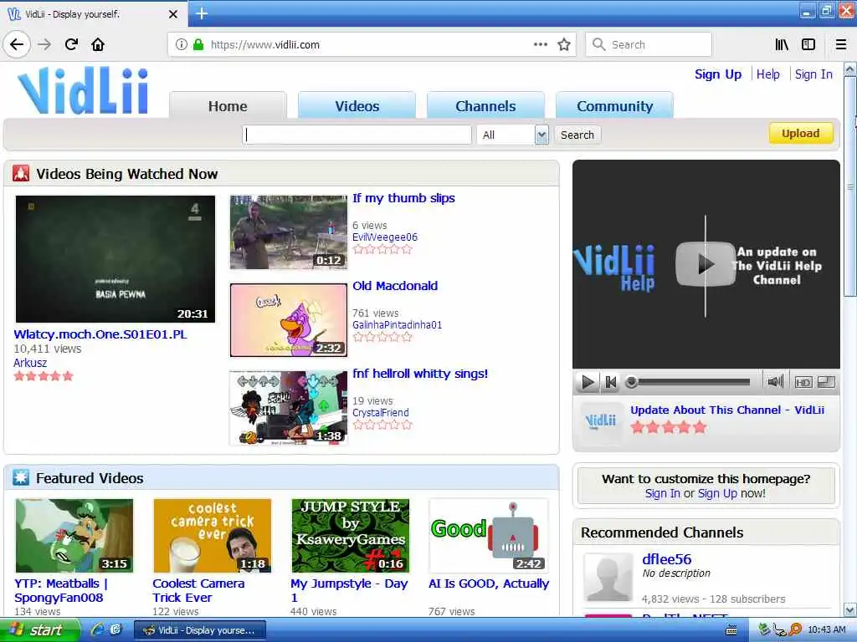Image resolution: width=857 pixels, height=642 pixels.
Task: Visit the CrystalFriend channel link
Action: coord(381,413)
